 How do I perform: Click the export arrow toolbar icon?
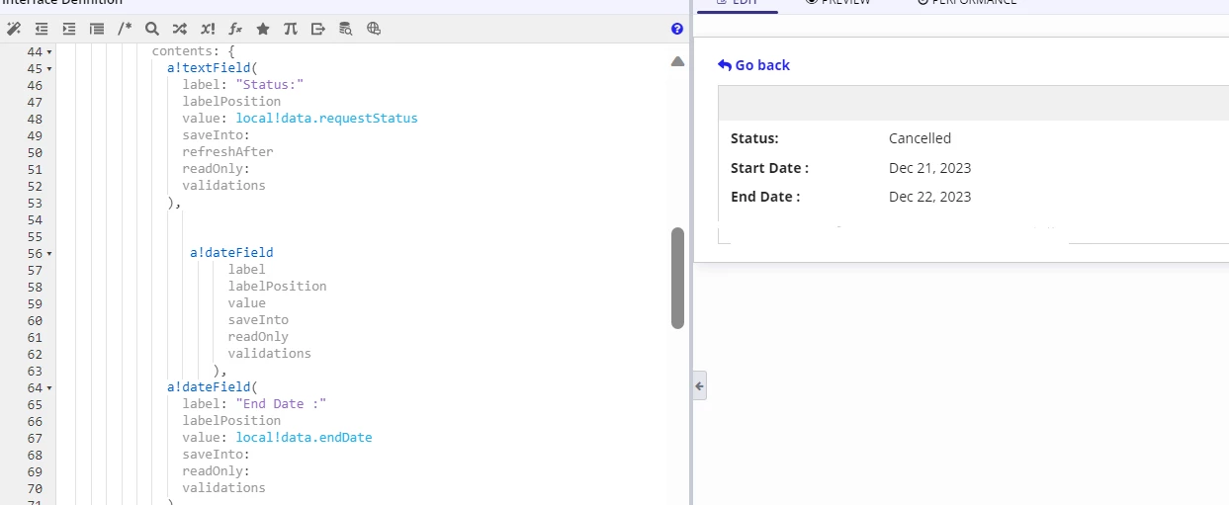tap(318, 29)
